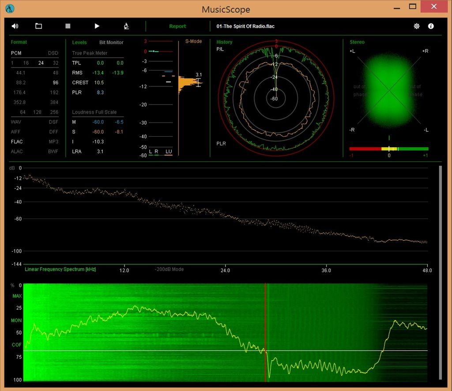
Task: Start playback with the play icon
Action: coord(97,26)
